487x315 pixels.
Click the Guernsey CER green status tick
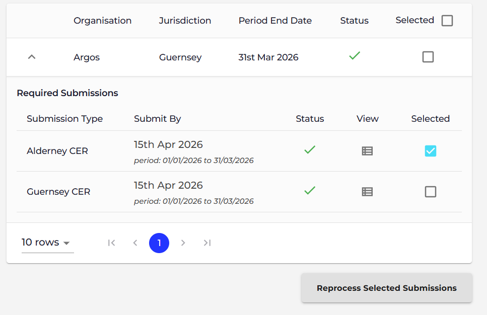coord(310,190)
